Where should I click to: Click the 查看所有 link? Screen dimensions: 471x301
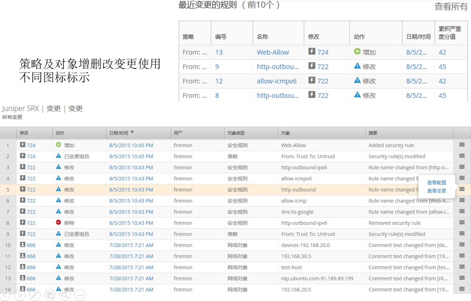pos(450,6)
